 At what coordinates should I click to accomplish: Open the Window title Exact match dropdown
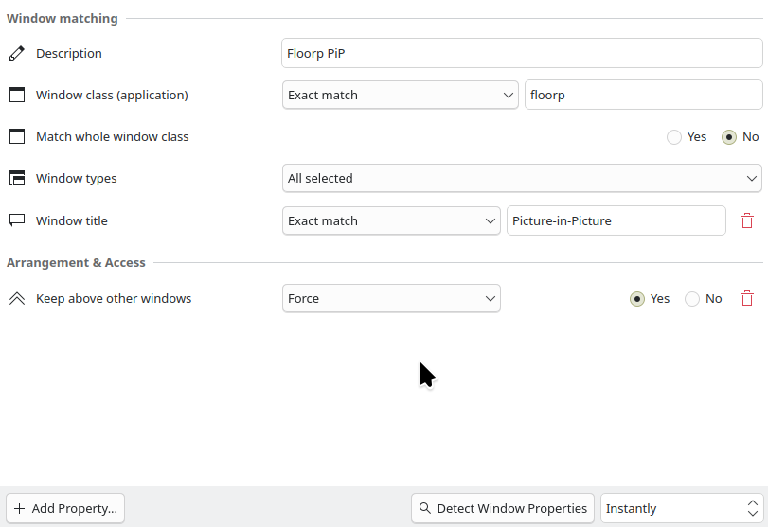pyautogui.click(x=391, y=220)
